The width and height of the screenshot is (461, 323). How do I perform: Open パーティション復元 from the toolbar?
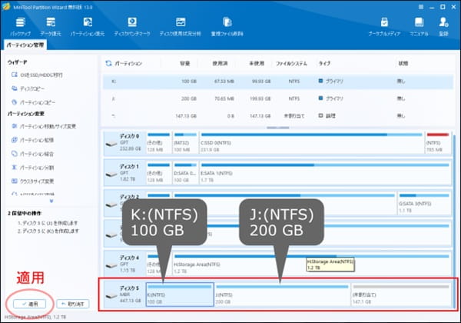click(x=88, y=27)
